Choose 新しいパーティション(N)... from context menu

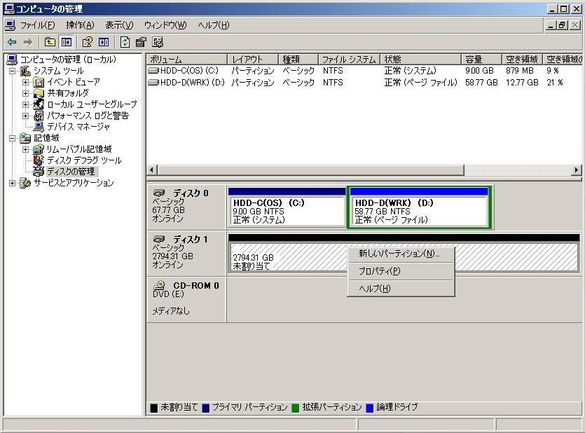click(401, 254)
